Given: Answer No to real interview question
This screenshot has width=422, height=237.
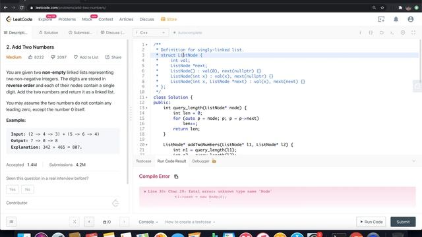Looking at the screenshot, I should pos(28,190).
